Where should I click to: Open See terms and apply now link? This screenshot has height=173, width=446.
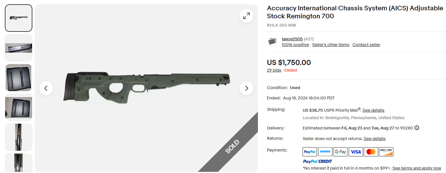pos(417,168)
